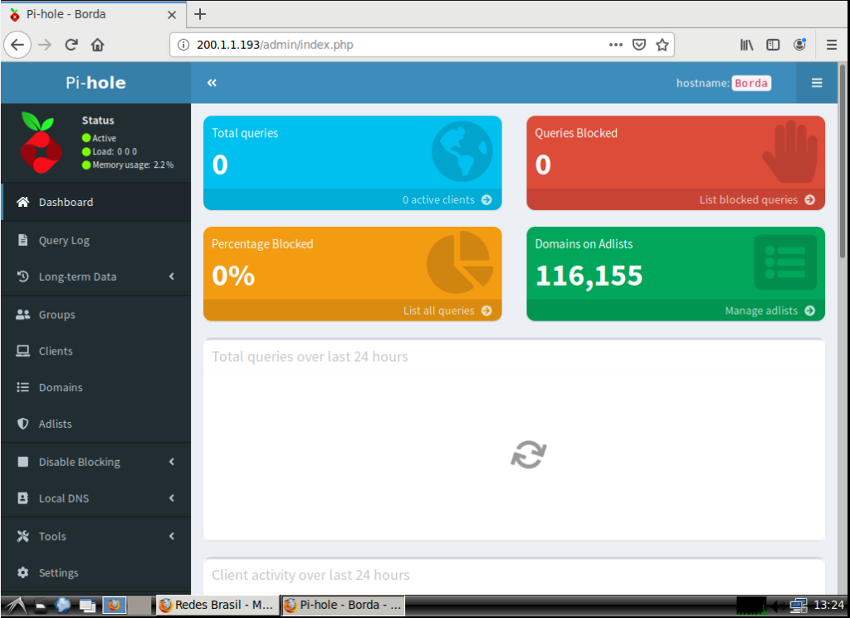Screen dimensions: 850x618
Task: Click the arrow icon beside List blocked queries
Action: [x=810, y=199]
